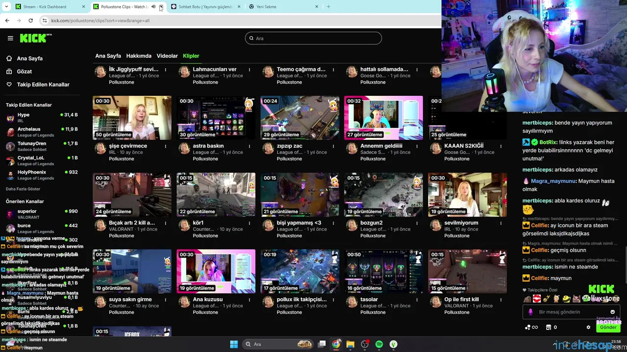Open the browser tab search dropdown
The width and height of the screenshot is (627, 352).
6,7
